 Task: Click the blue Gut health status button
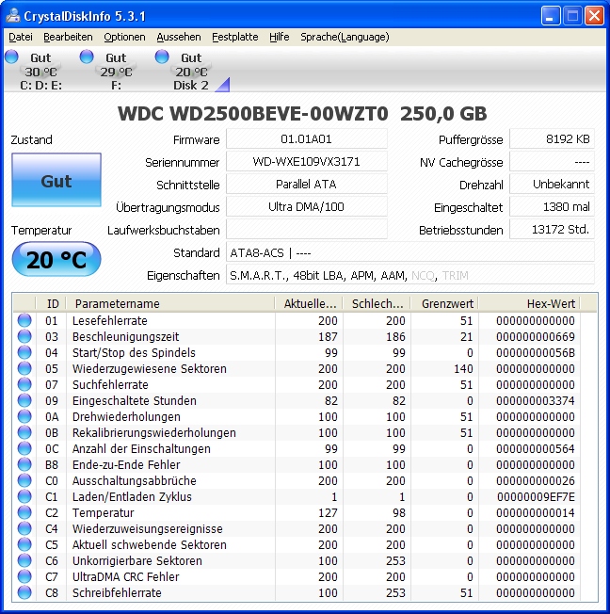pyautogui.click(x=56, y=180)
